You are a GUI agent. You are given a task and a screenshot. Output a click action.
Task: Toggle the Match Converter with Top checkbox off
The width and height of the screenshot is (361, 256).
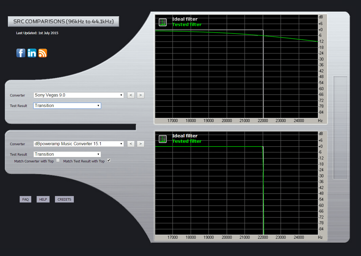tap(58, 160)
